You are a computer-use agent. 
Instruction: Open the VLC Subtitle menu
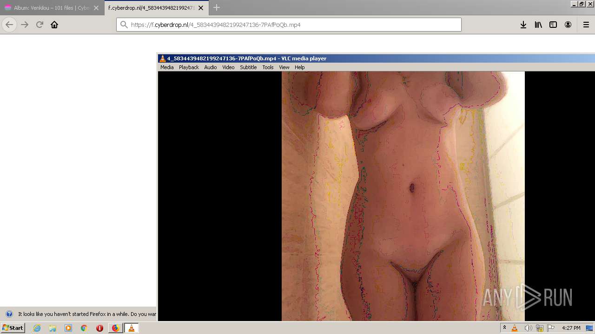(x=248, y=67)
